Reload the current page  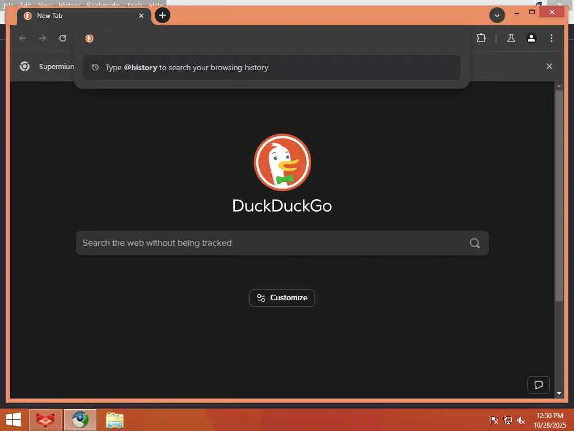(63, 38)
